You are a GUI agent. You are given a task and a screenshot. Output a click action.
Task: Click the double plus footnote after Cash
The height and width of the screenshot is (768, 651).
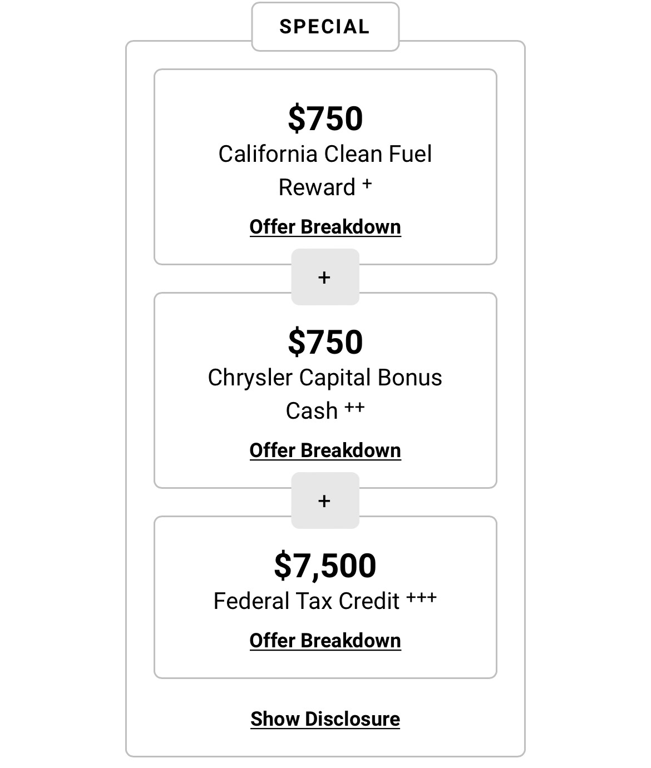click(x=354, y=407)
